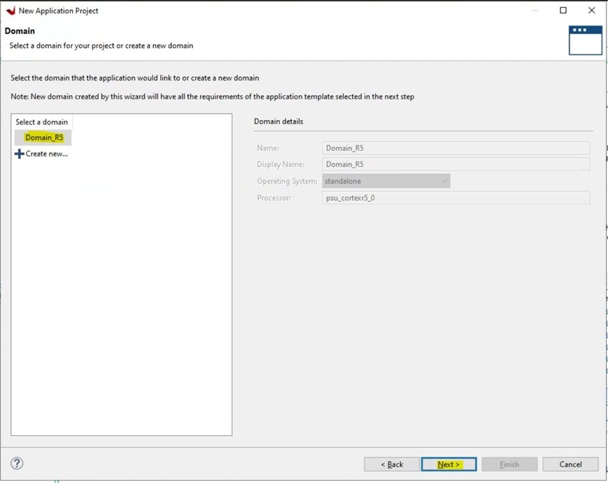
Task: Click the Cancel button
Action: pyautogui.click(x=570, y=464)
